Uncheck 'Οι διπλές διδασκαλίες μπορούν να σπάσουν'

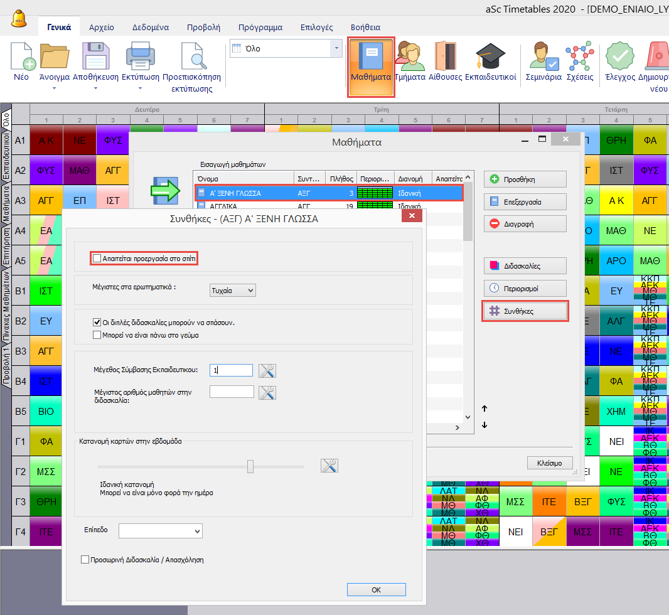[97, 322]
